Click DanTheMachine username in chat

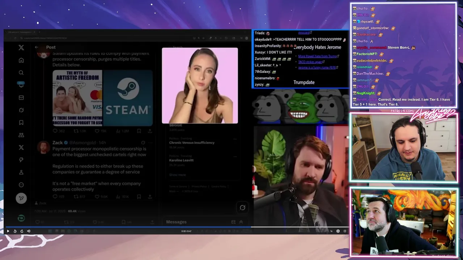tap(370, 74)
